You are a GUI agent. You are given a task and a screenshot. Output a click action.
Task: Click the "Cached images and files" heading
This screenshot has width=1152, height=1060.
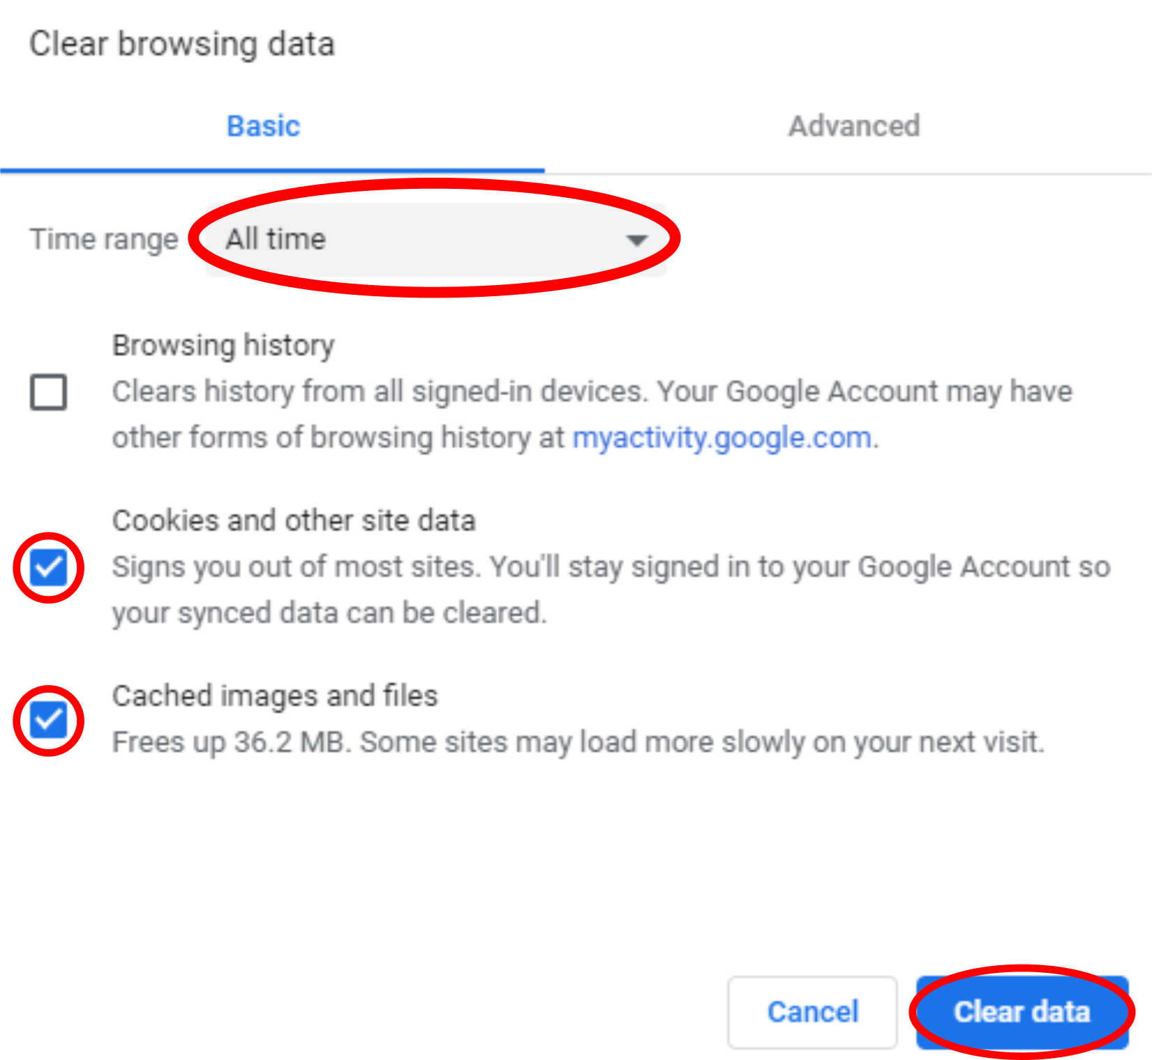(275, 696)
